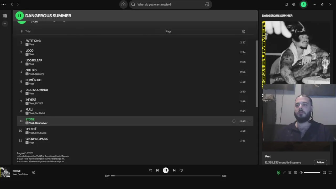Toggle shuffle playback
This screenshot has height=189, width=336.
[150, 170]
